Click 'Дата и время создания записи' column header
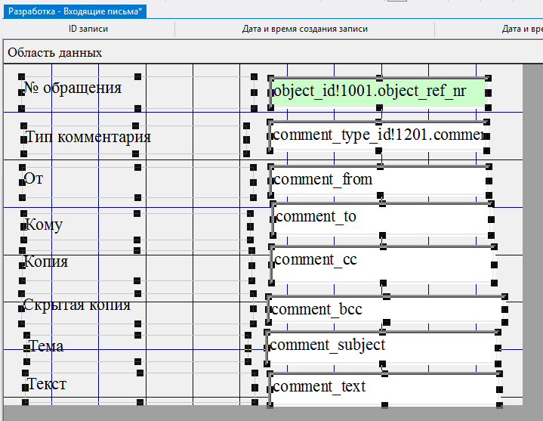 coord(304,29)
